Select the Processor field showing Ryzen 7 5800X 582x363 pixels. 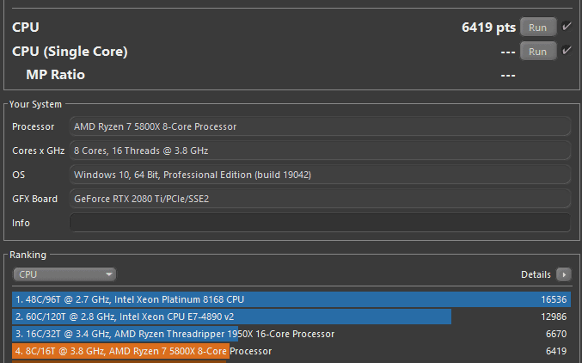click(x=320, y=126)
